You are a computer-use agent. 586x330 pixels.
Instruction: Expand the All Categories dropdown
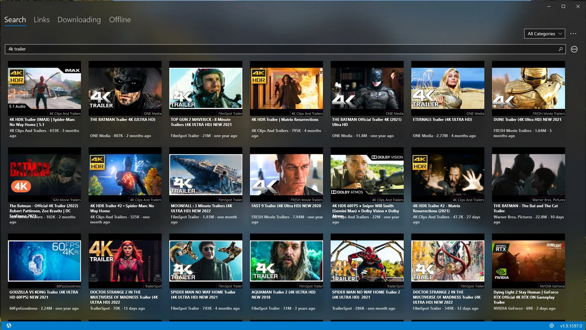pyautogui.click(x=544, y=34)
